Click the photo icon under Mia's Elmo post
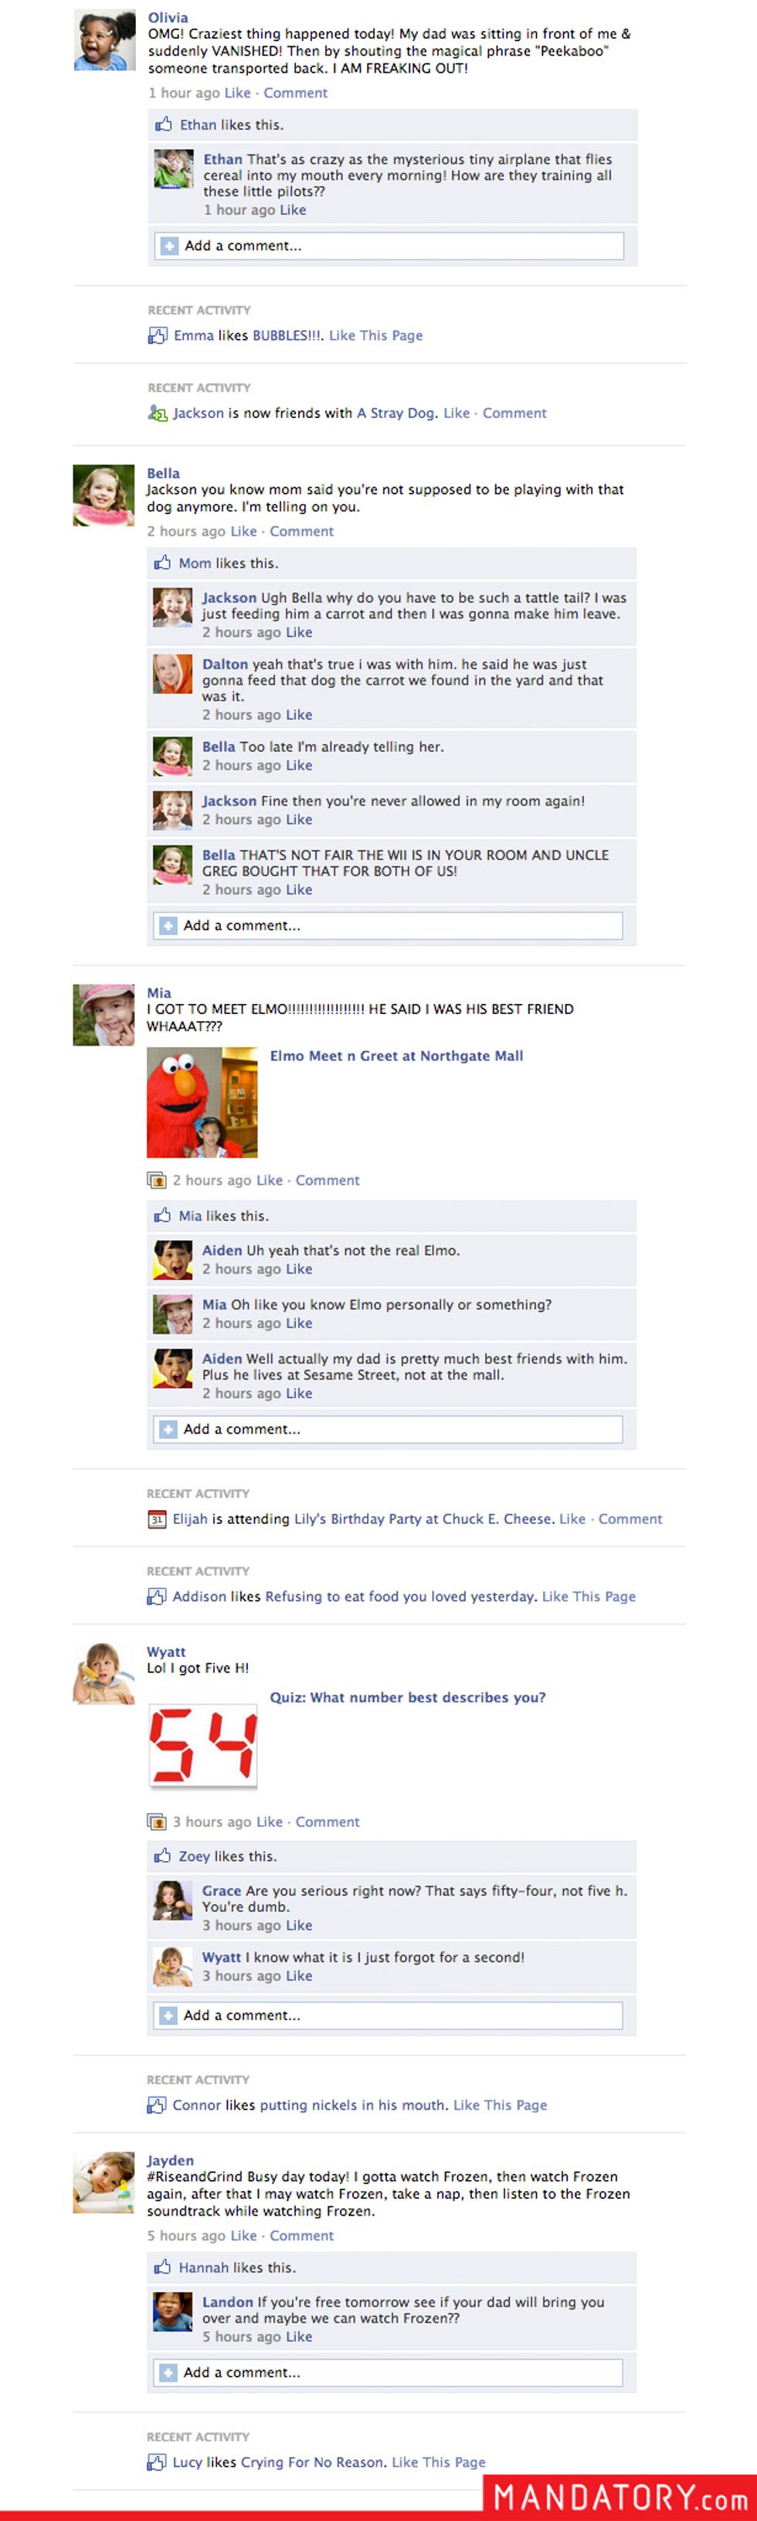757x2521 pixels. (x=157, y=1180)
